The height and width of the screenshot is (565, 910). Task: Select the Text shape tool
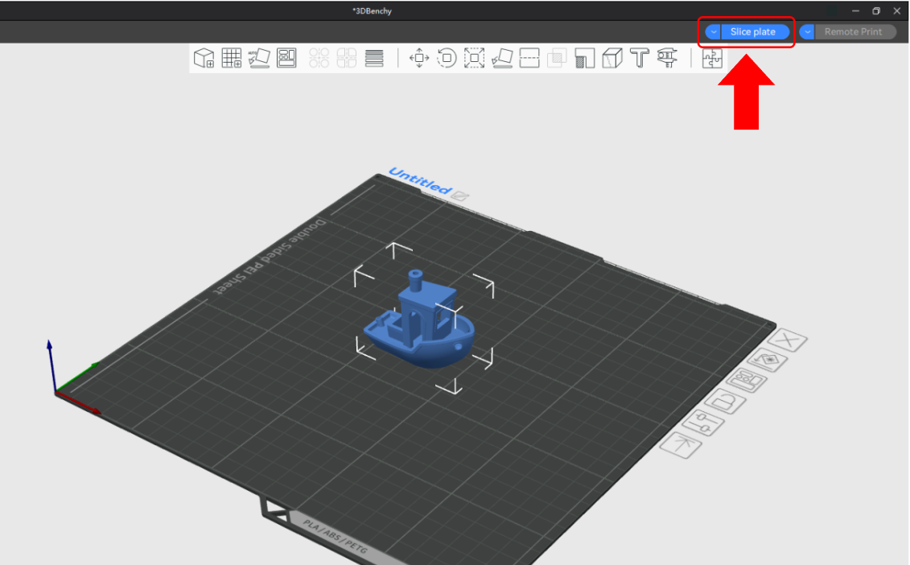(x=640, y=58)
